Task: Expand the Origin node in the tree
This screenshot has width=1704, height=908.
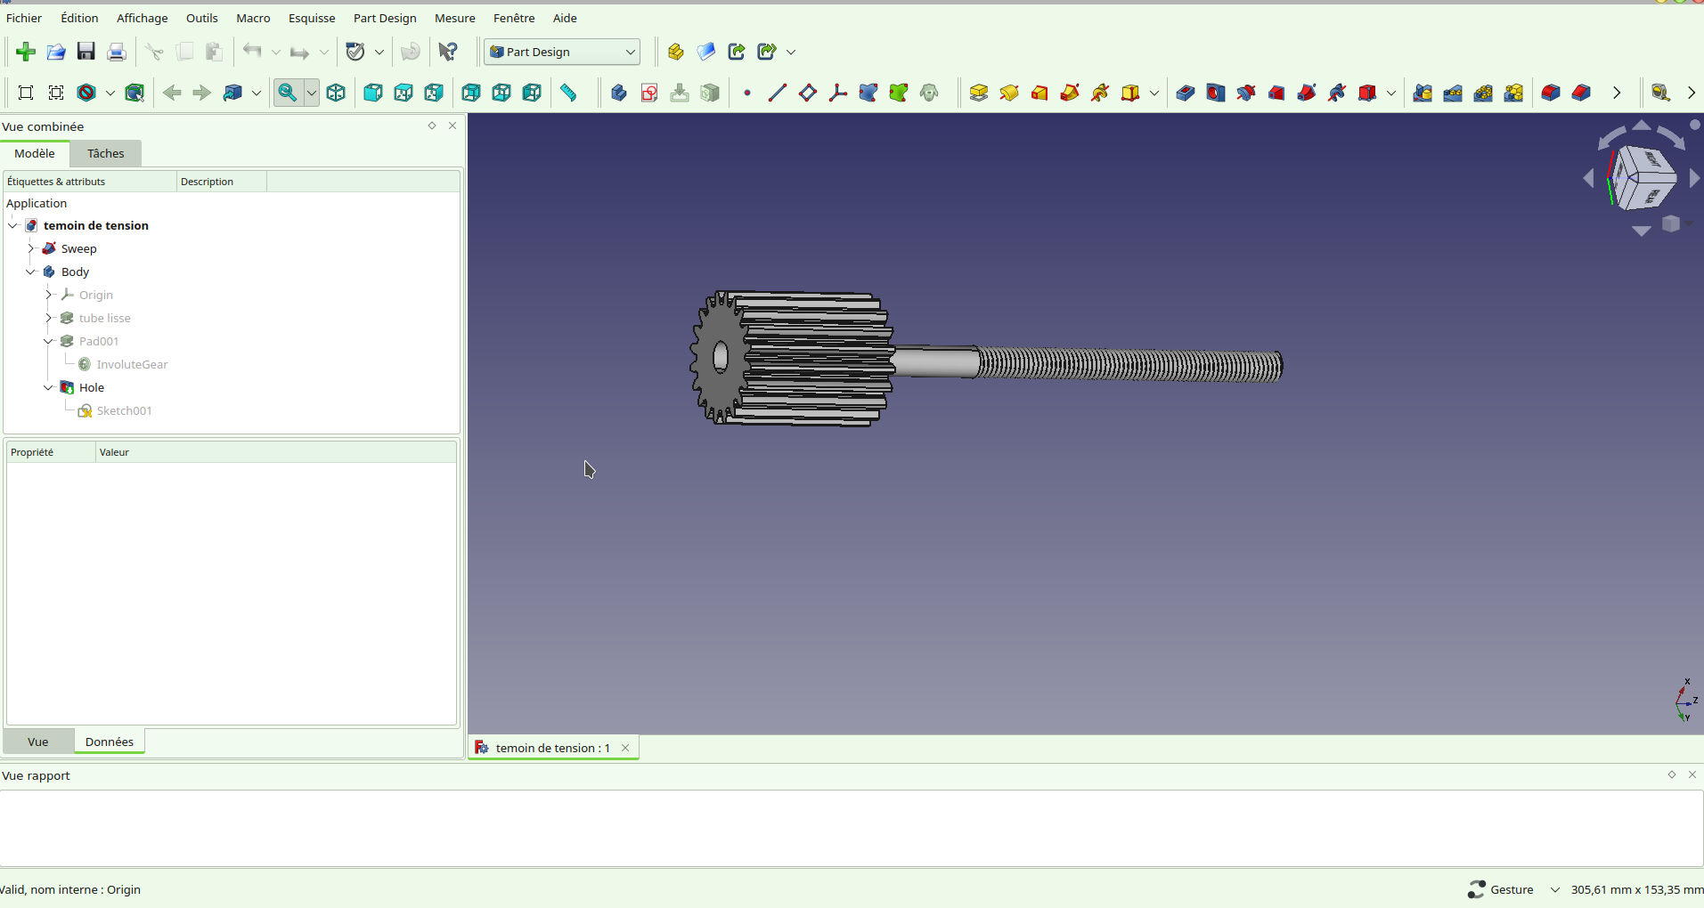Action: tap(50, 295)
